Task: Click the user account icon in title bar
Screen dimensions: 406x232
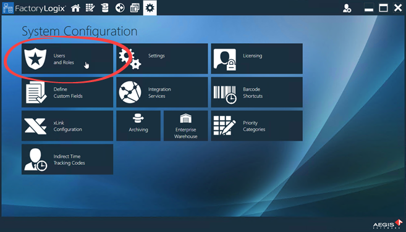Action: pos(347,8)
